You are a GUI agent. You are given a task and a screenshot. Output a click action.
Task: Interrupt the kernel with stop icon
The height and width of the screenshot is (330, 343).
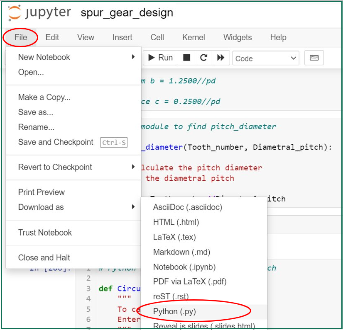point(187,58)
